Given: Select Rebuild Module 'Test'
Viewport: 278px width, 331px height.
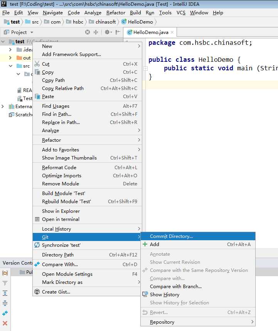Looking at the screenshot, I should point(87,201).
